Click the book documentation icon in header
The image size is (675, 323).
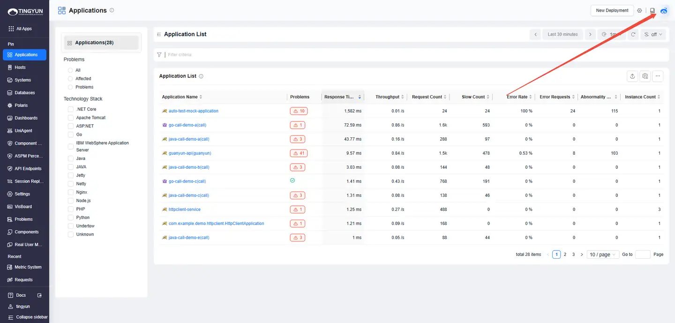click(652, 10)
